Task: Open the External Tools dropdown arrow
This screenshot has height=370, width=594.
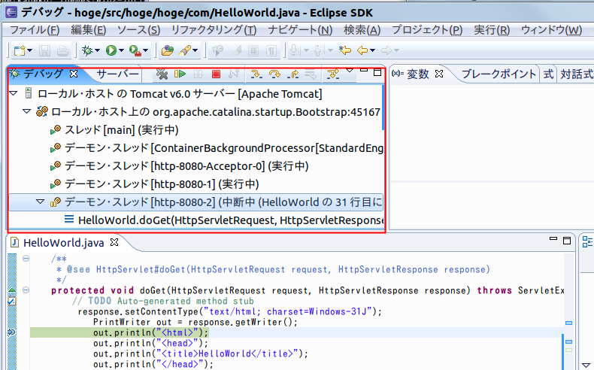Action: [145, 50]
